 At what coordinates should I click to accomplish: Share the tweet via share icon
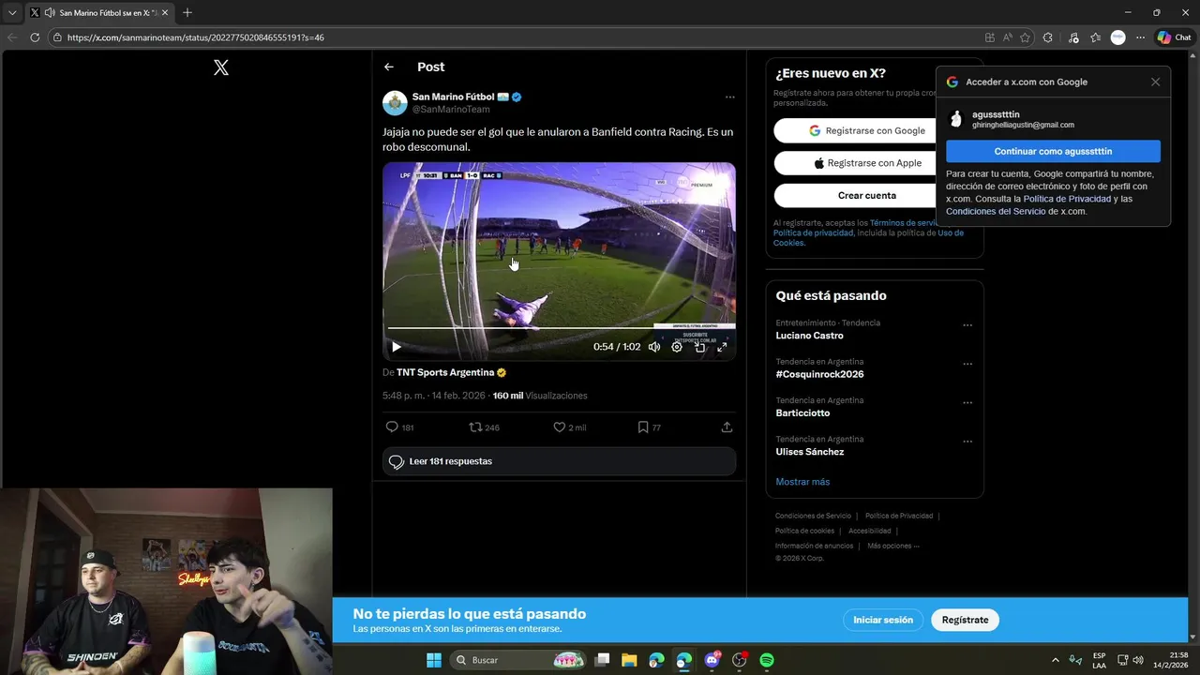pos(727,427)
